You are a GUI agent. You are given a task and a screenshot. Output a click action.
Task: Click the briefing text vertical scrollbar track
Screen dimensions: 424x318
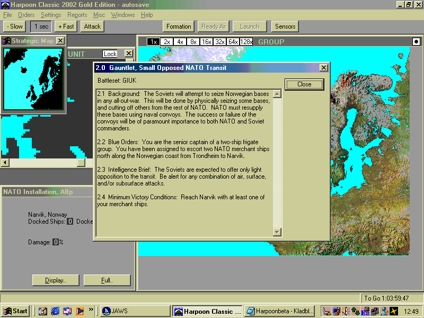pyautogui.click(x=277, y=163)
